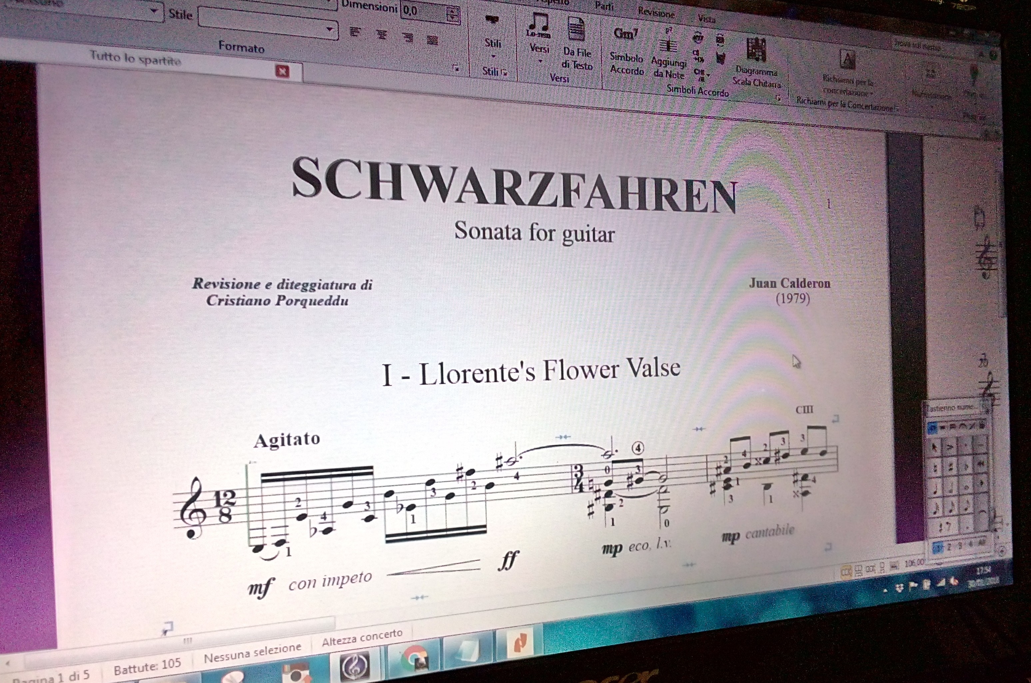This screenshot has width=1031, height=683.
Task: Click 'Altezza concerto' in the status bar
Action: coord(362,638)
